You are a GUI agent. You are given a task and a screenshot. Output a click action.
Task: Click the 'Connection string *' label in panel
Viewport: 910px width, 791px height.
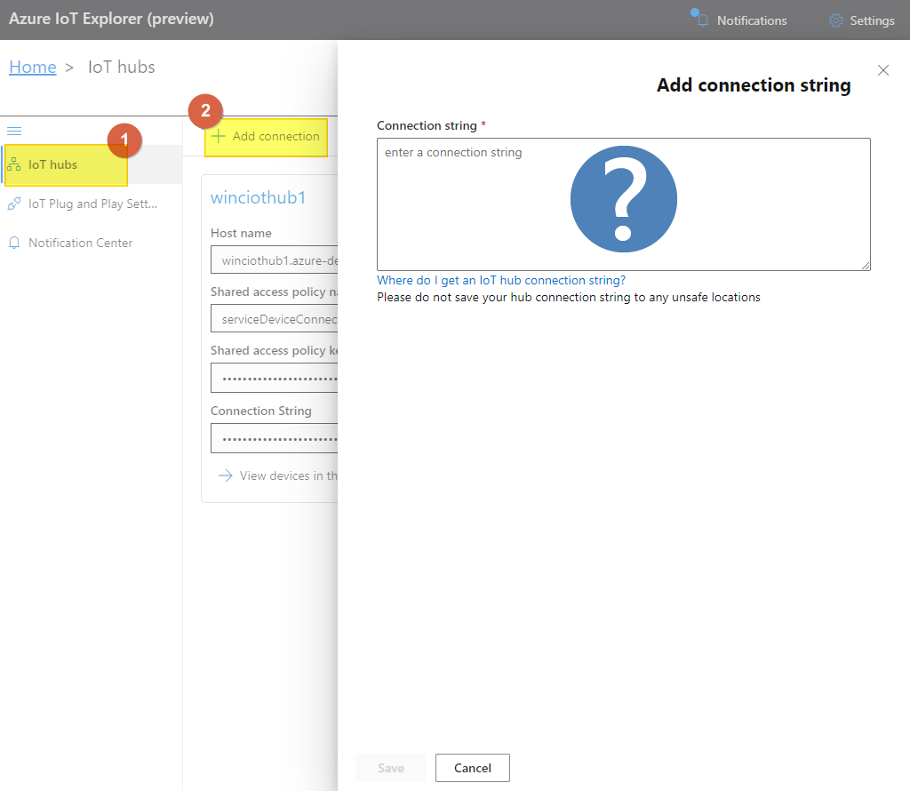point(431,125)
